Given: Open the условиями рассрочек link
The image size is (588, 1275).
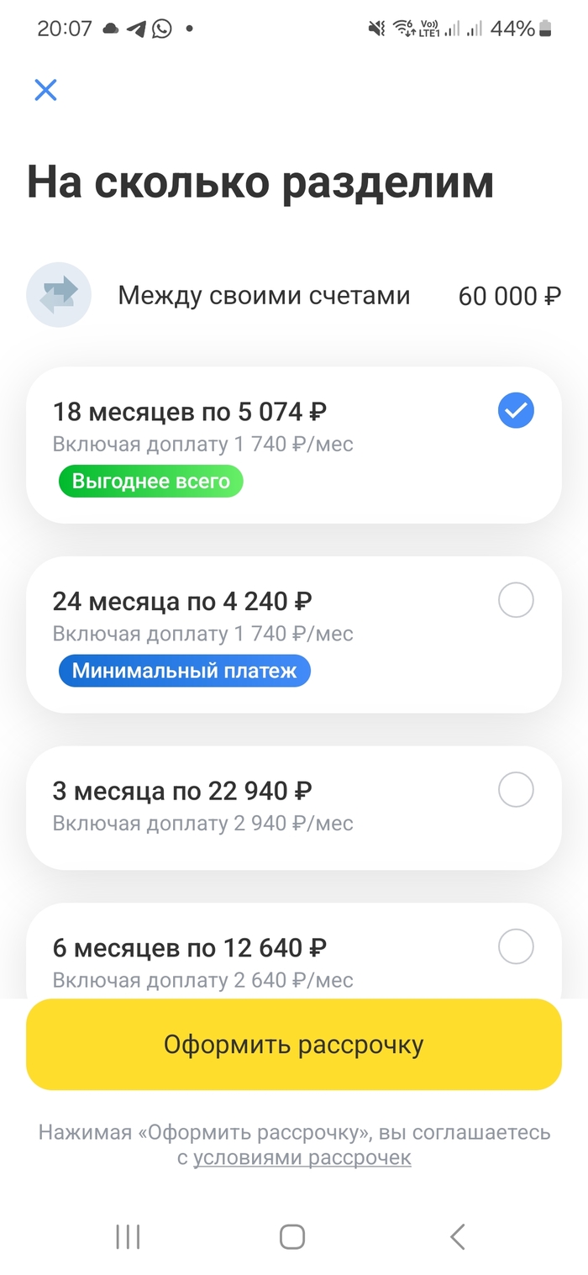Looking at the screenshot, I should pos(302,1157).
